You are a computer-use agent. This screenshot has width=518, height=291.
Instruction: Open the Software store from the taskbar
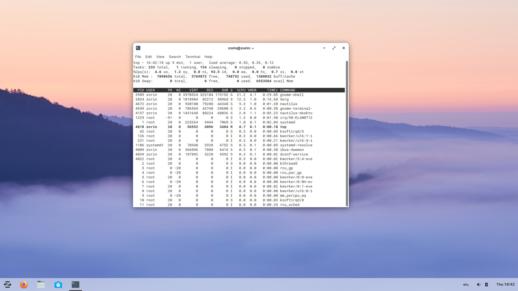point(58,284)
